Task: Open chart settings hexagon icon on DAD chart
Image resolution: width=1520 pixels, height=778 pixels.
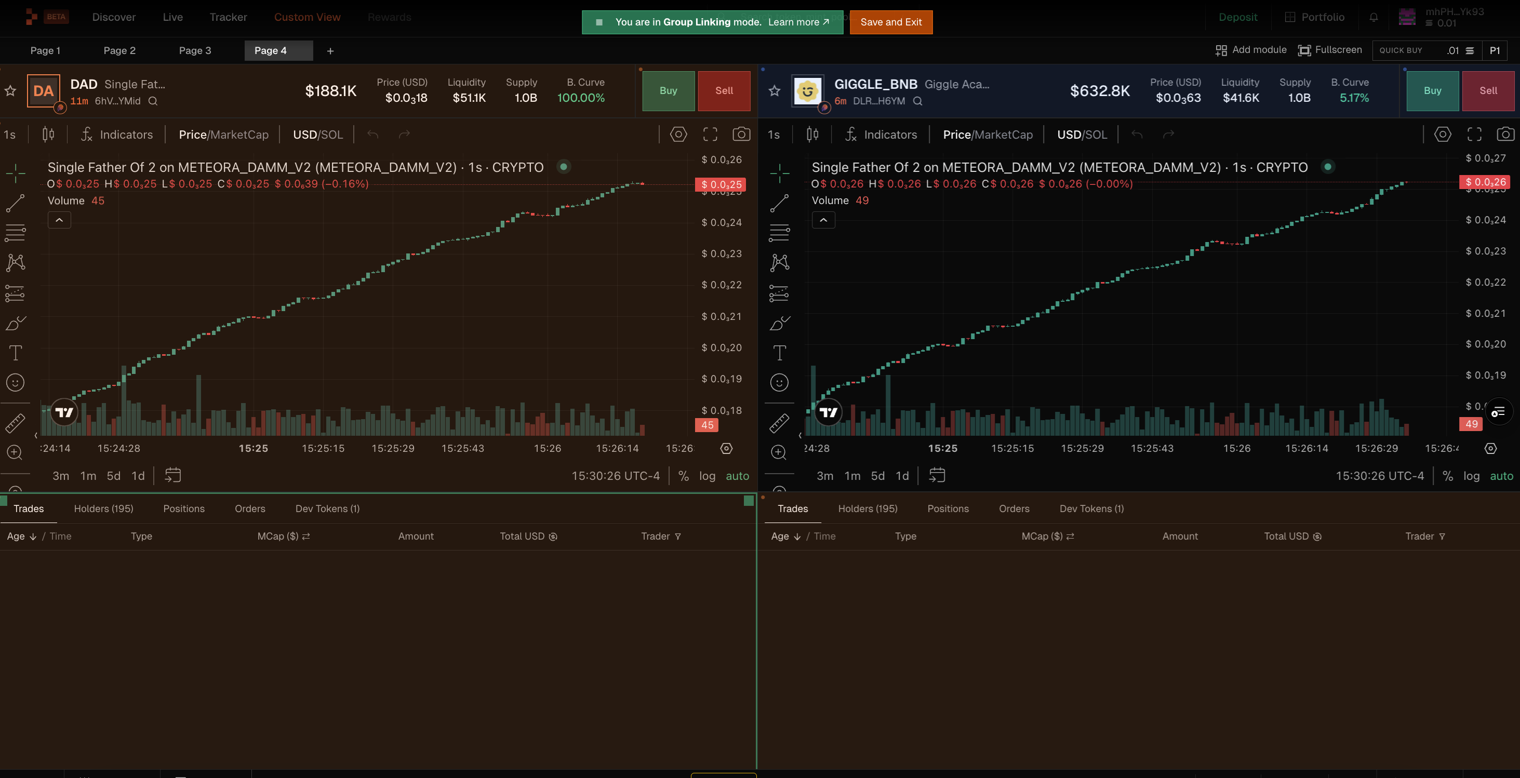Action: (678, 135)
